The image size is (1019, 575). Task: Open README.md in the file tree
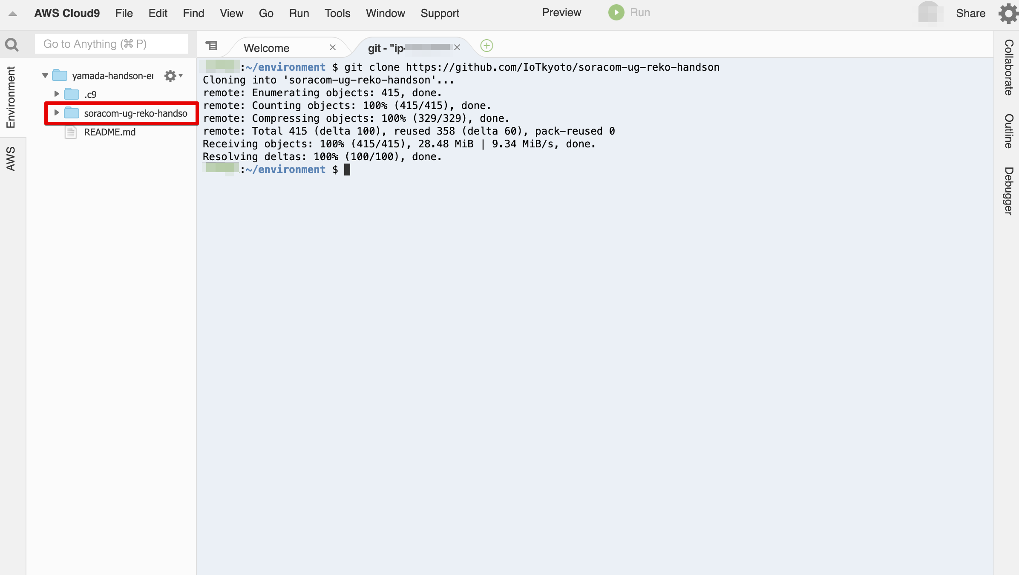(109, 132)
